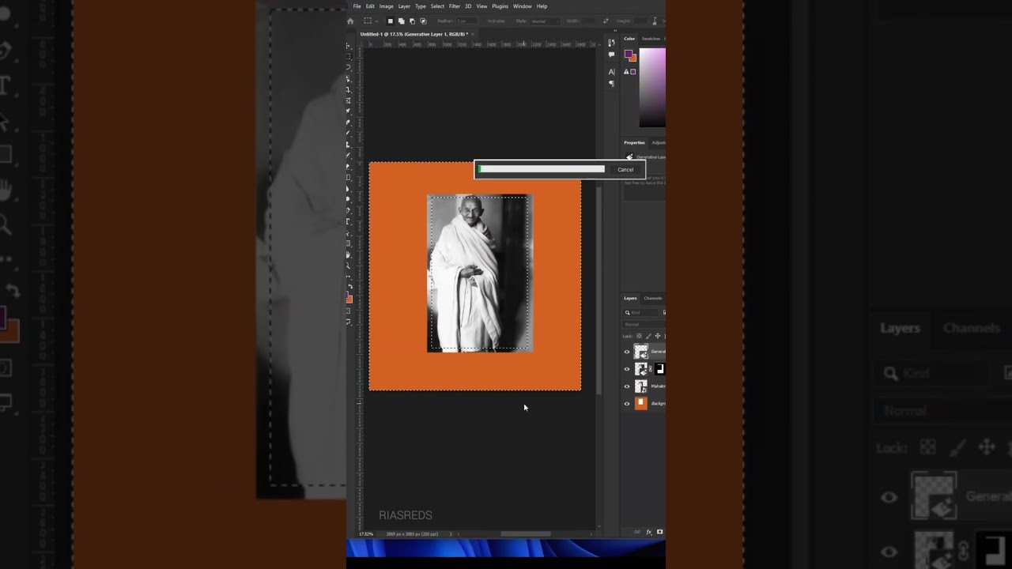Pick a color in the Color panel field

pos(652,87)
